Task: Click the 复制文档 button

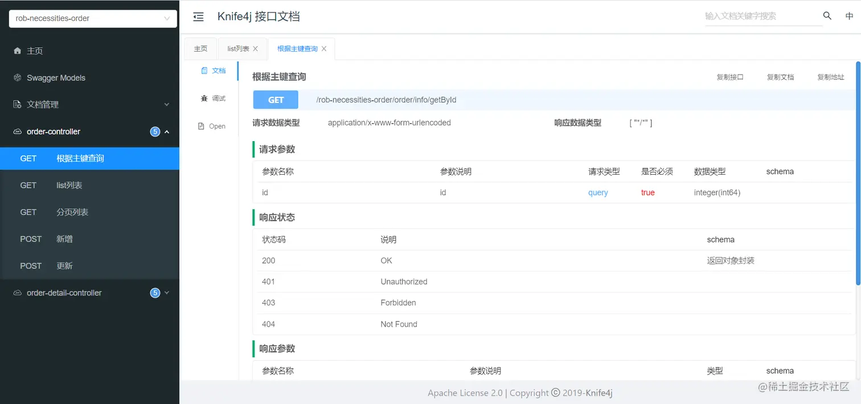Action: click(x=780, y=77)
